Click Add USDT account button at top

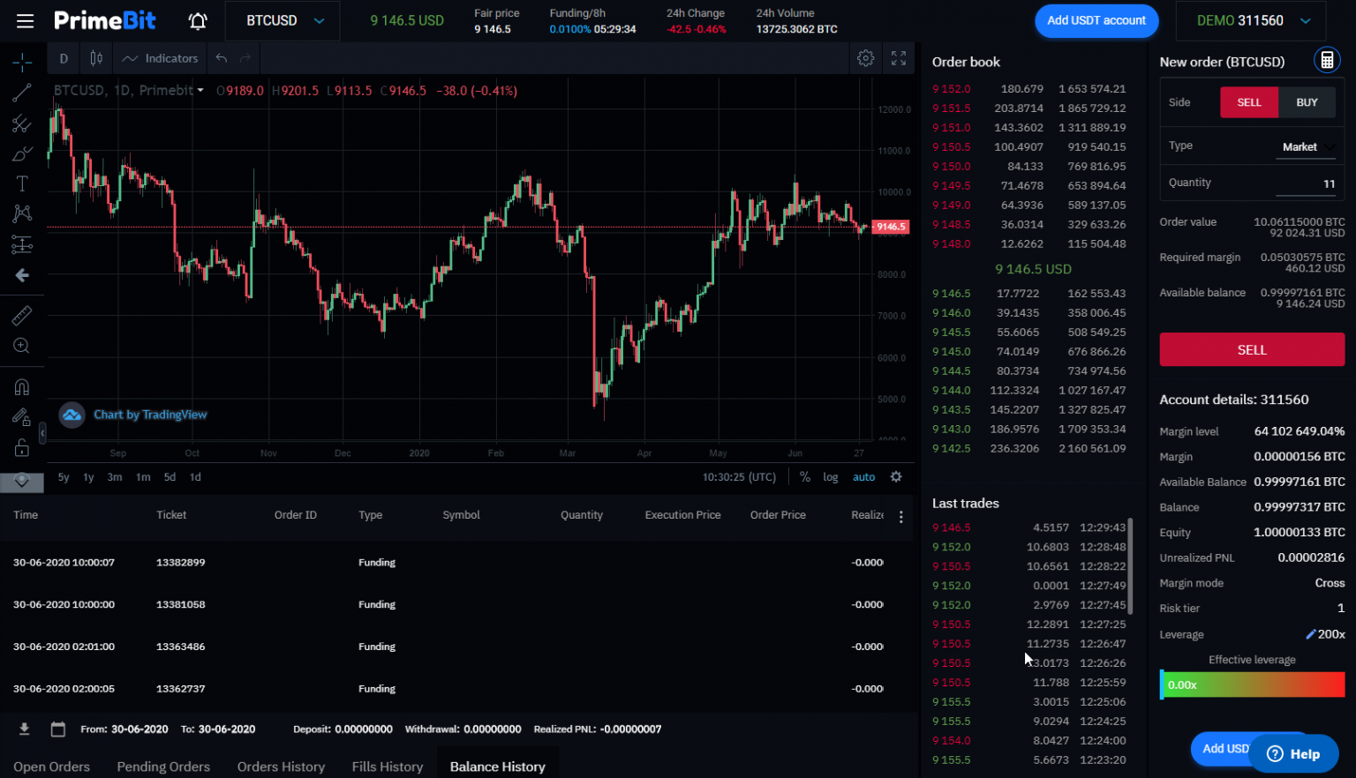tap(1096, 20)
